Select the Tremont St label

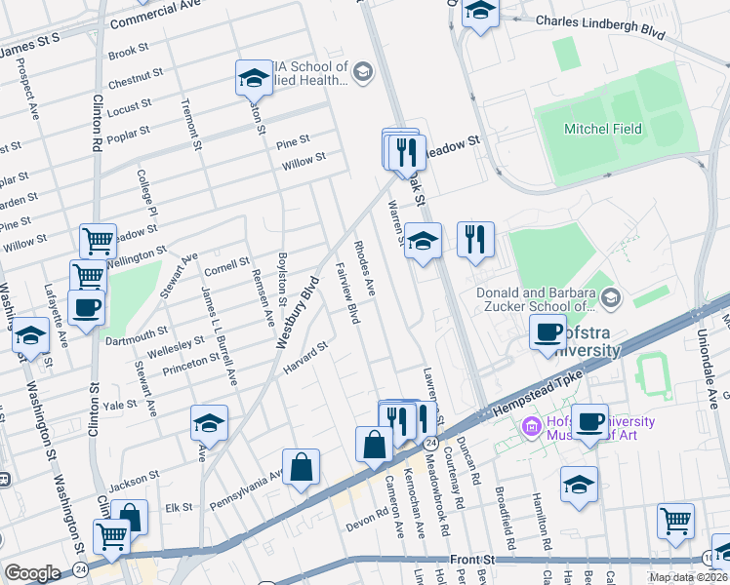[x=191, y=124]
